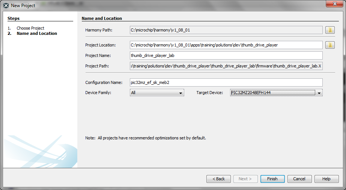The height and width of the screenshot is (190, 346).
Task: Click the Project Location browse folder icon
Action: coord(330,45)
